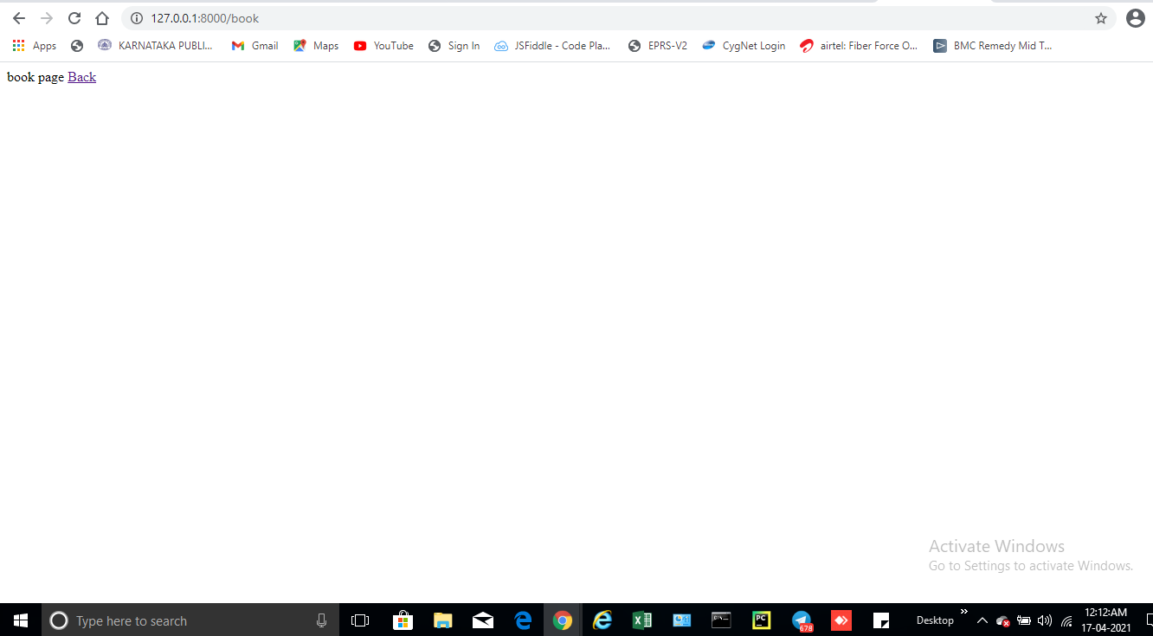Reload the current page
This screenshot has height=636, width=1153.
point(74,17)
